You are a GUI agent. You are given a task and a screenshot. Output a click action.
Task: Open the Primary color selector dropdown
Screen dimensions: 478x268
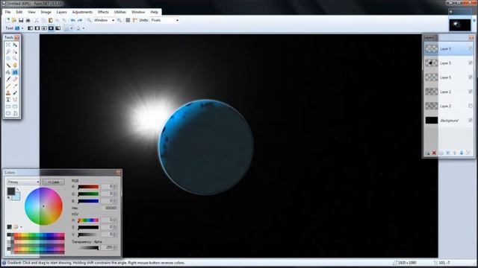(x=23, y=182)
